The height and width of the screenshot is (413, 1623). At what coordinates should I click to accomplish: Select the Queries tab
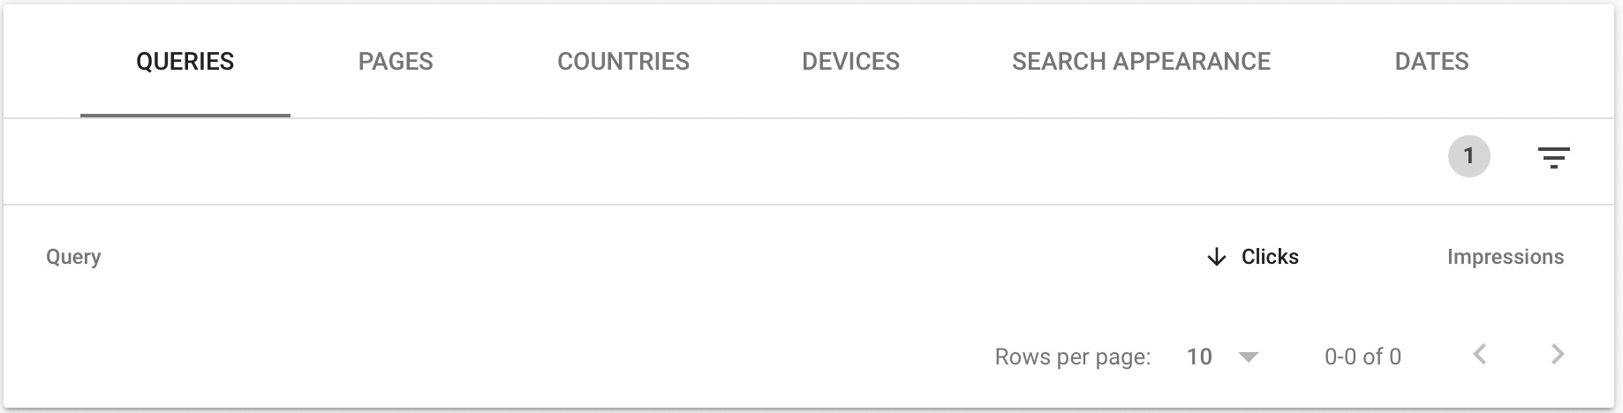tap(185, 61)
